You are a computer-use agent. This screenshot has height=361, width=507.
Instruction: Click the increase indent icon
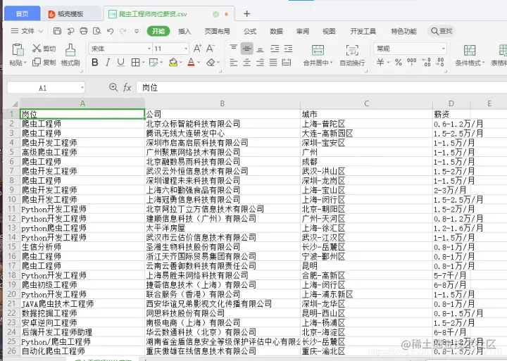[288, 49]
